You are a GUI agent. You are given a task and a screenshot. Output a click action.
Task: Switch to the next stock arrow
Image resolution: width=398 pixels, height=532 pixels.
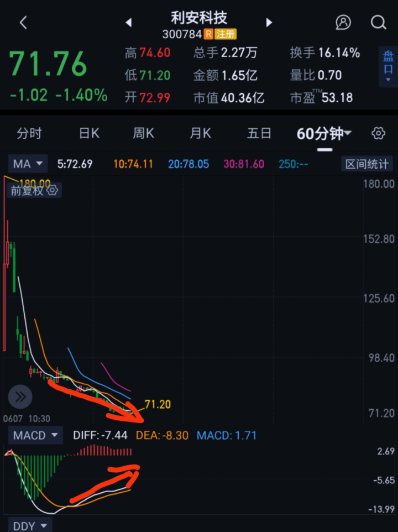(x=269, y=23)
